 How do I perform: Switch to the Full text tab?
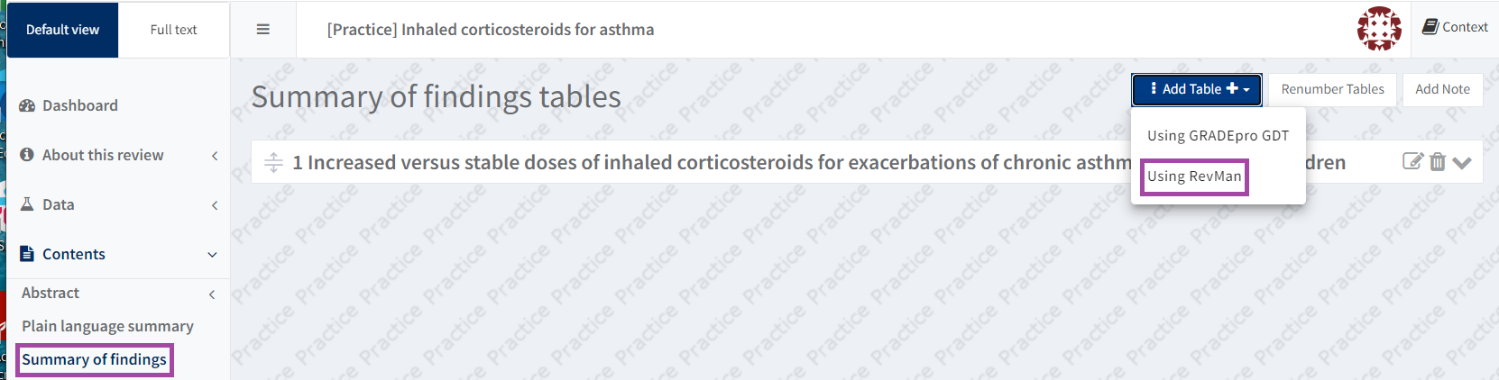173,30
